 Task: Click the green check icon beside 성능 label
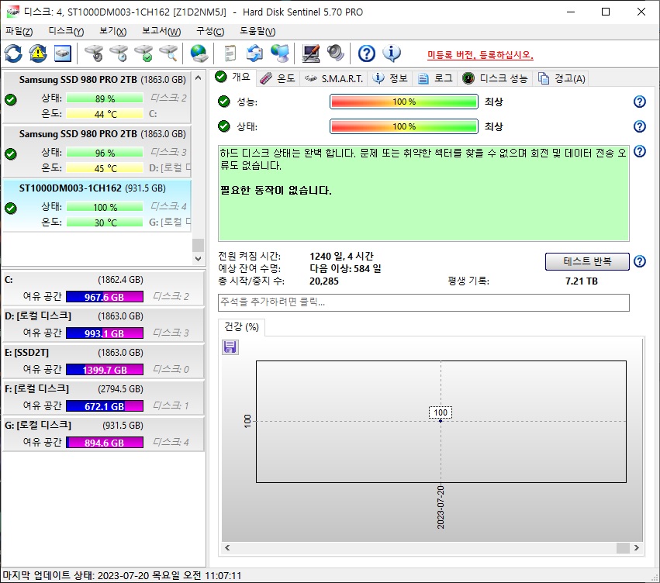tap(224, 102)
